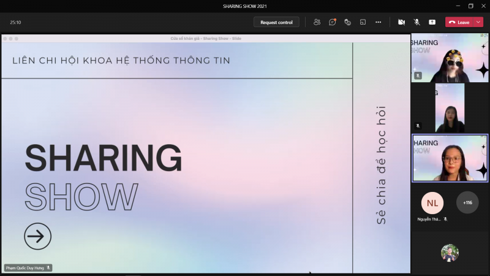
Task: Click the Leave call button
Action: (x=459, y=22)
